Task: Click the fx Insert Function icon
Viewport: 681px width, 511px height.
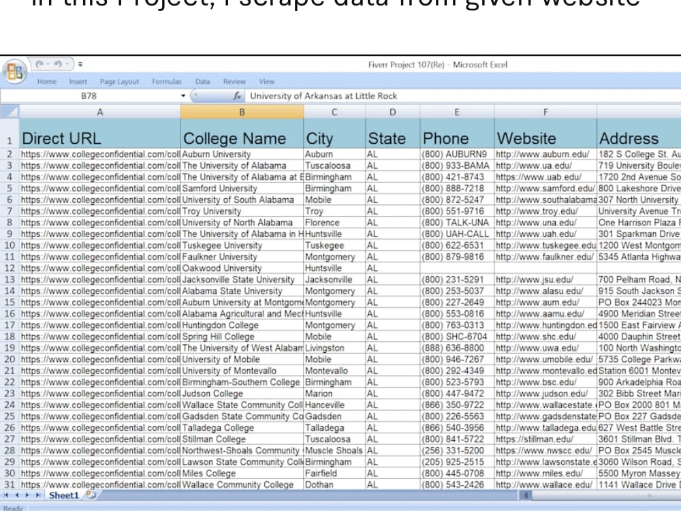Action: pos(237,95)
